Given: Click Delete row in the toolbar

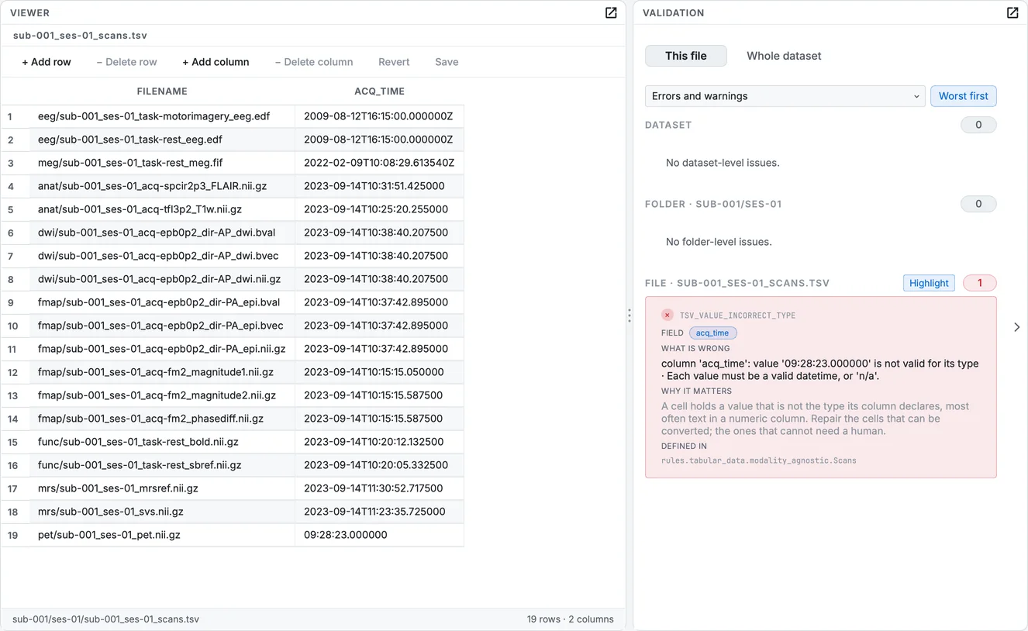Looking at the screenshot, I should click(x=126, y=62).
